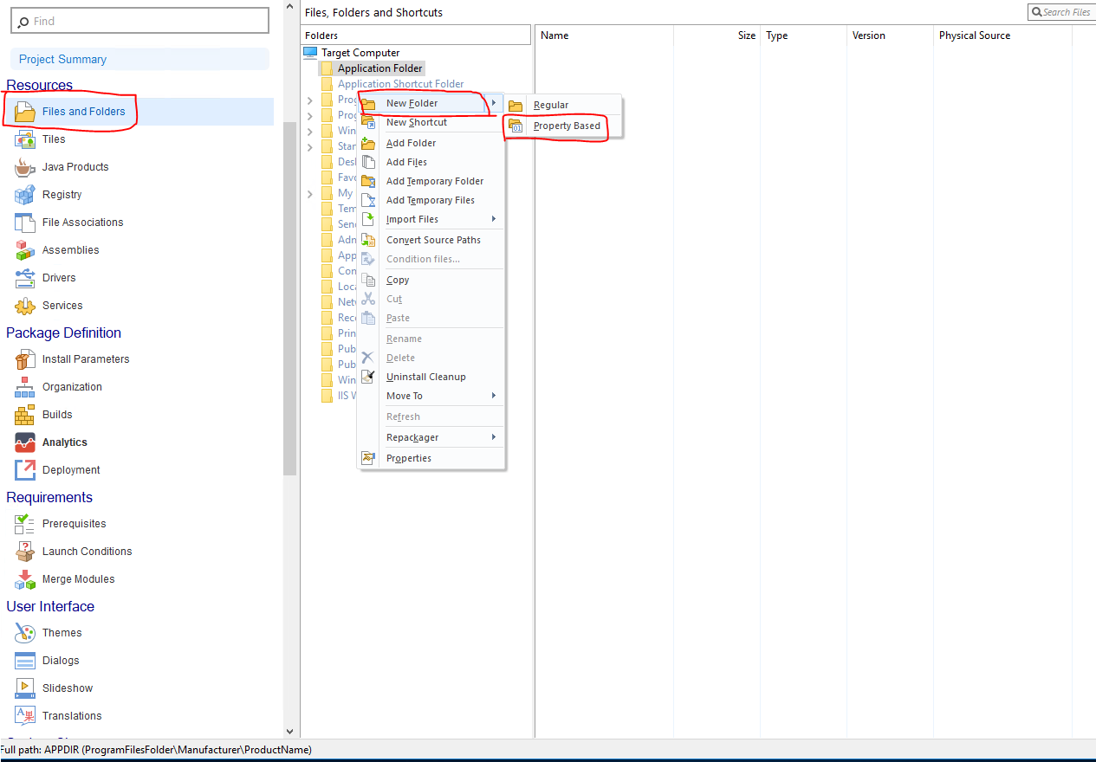Open the Services gear icon
Image resolution: width=1096 pixels, height=762 pixels.
click(25, 306)
